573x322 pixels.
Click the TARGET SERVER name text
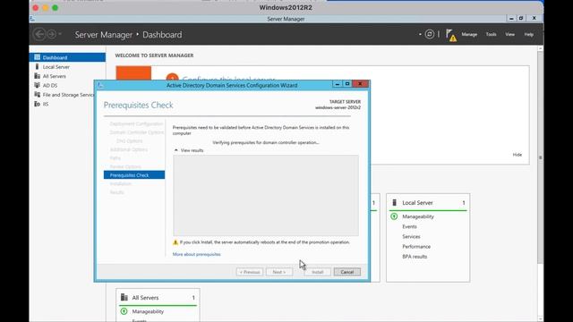[338, 107]
